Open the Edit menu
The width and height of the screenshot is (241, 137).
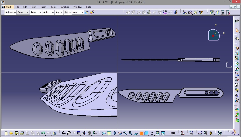[x=25, y=7]
